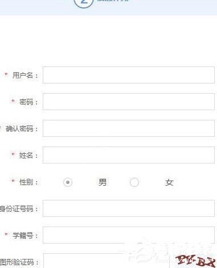Image resolution: width=217 pixels, height=268 pixels.
Task: Click the 姓名 field label
Action: [26, 156]
